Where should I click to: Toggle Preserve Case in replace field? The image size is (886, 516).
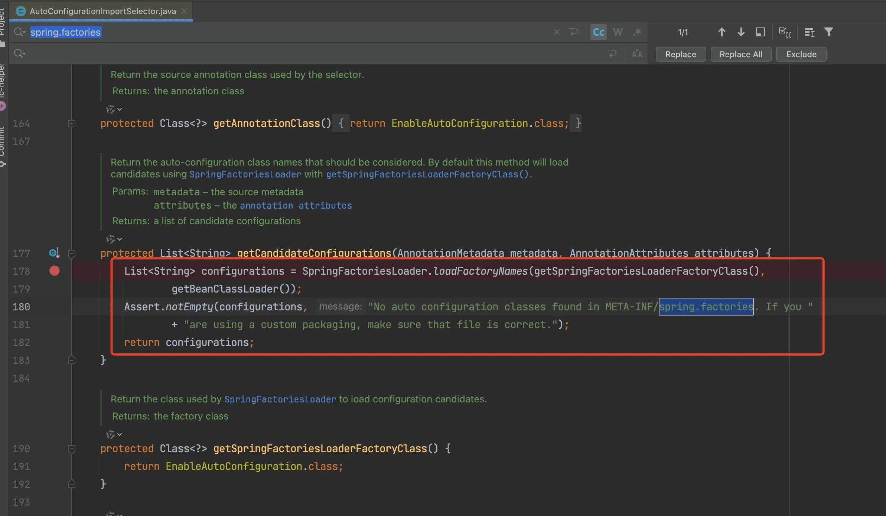[x=637, y=54]
